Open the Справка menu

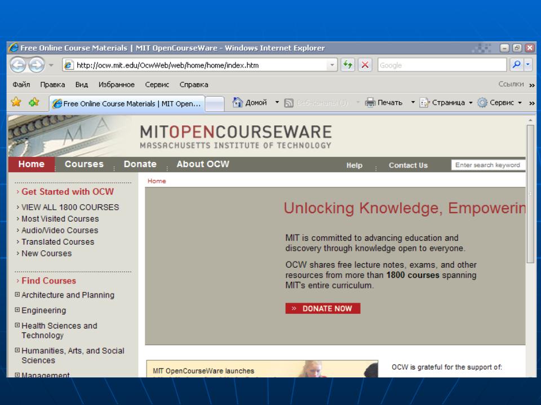click(193, 84)
